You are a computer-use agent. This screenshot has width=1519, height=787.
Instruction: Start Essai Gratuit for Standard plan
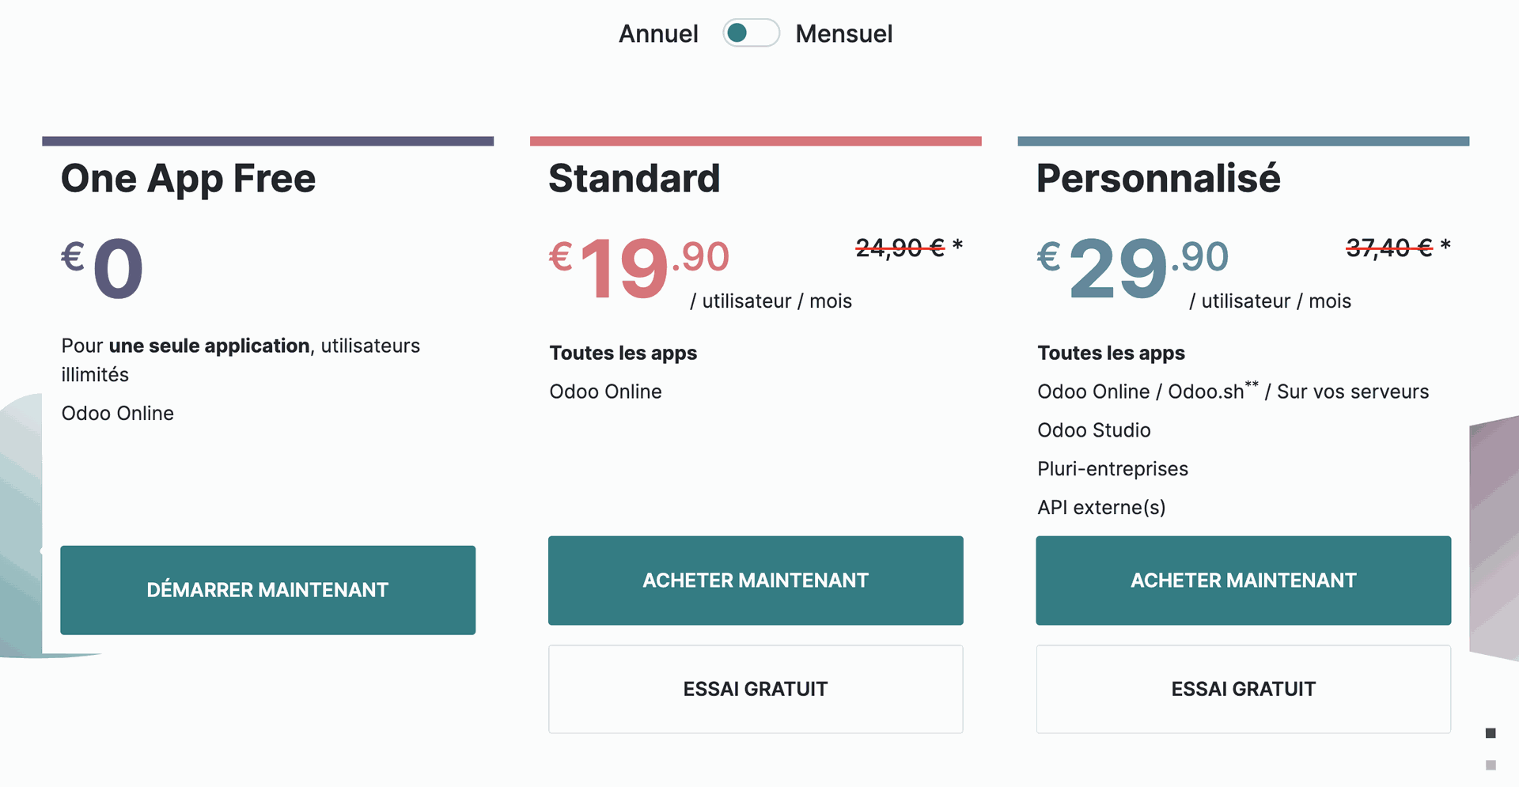pos(756,689)
